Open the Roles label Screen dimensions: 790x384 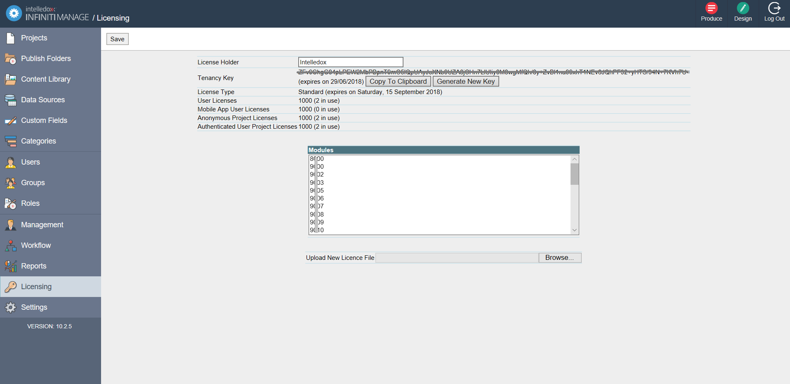(x=30, y=203)
